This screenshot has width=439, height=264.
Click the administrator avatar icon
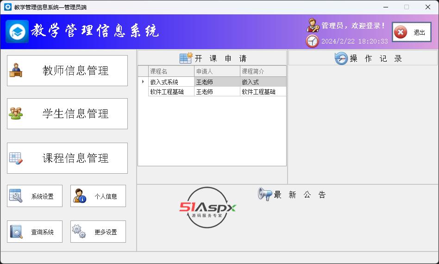tap(313, 25)
